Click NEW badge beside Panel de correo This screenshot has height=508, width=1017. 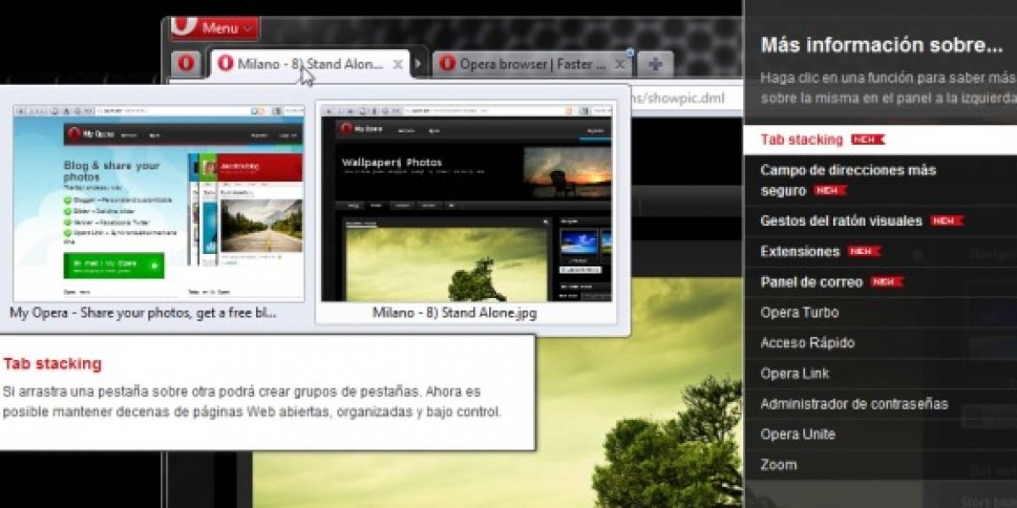click(886, 282)
